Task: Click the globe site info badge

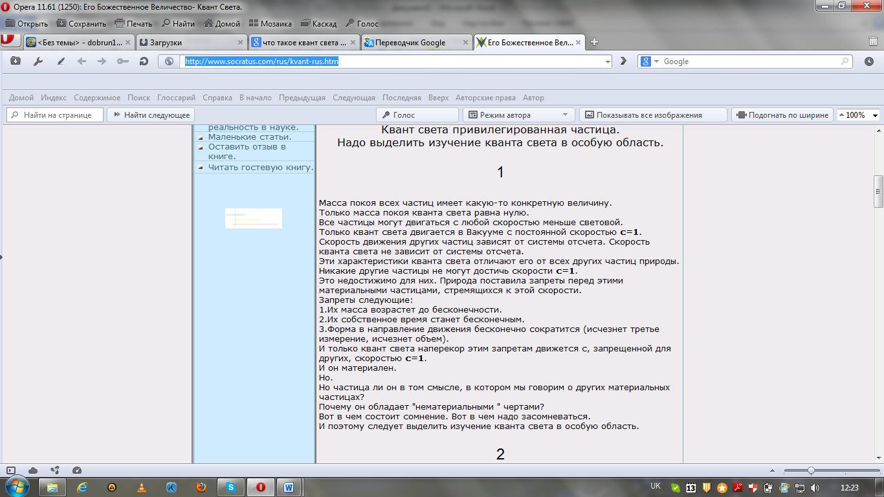Action: click(x=170, y=61)
